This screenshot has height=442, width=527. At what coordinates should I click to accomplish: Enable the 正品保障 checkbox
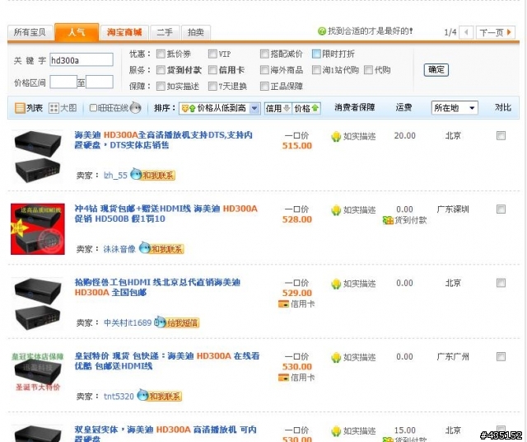[x=264, y=87]
